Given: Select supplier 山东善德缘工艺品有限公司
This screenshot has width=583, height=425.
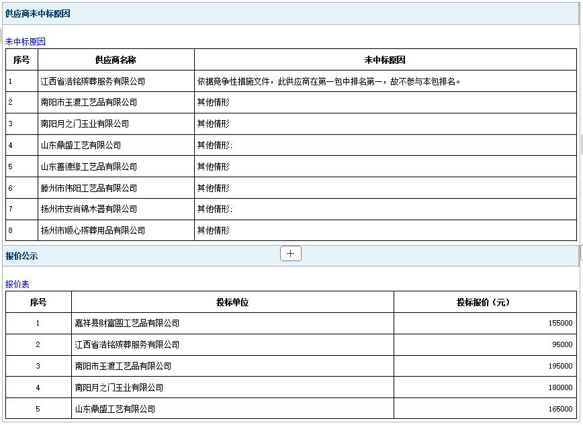Looking at the screenshot, I should pos(89,167).
